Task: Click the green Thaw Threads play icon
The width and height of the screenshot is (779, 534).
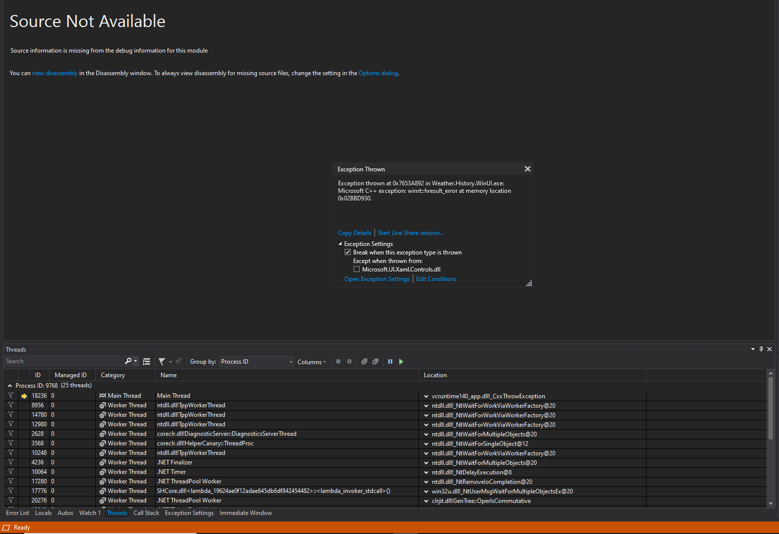Action: [401, 362]
